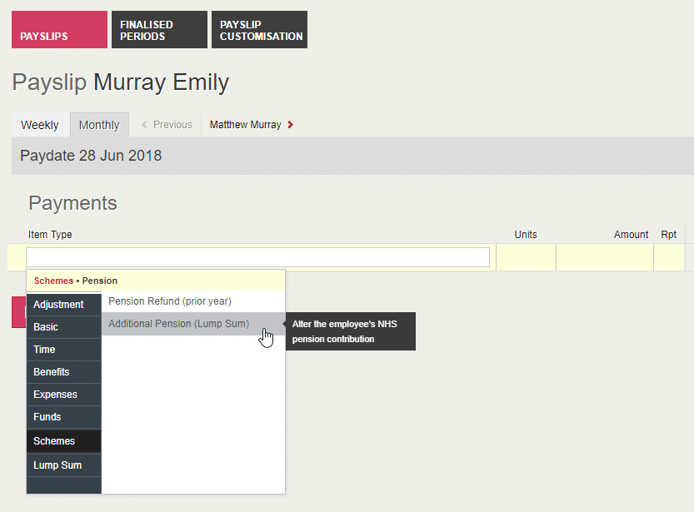Choose Basic category in the menu
The height and width of the screenshot is (512, 694).
pos(46,327)
